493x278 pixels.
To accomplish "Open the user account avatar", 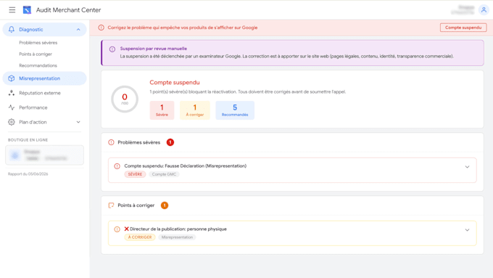I will click(484, 10).
